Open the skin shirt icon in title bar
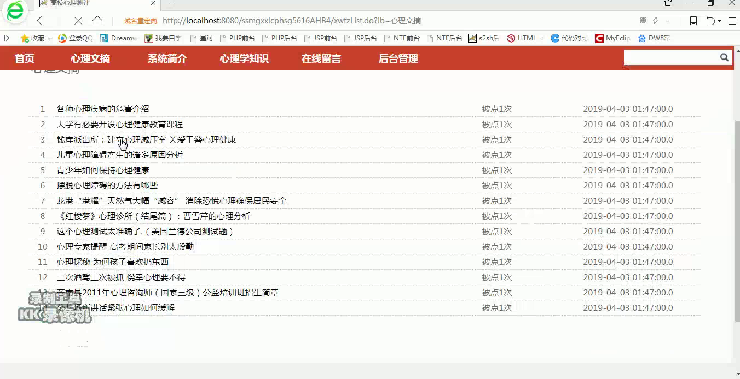Image resolution: width=740 pixels, height=379 pixels. point(668,3)
